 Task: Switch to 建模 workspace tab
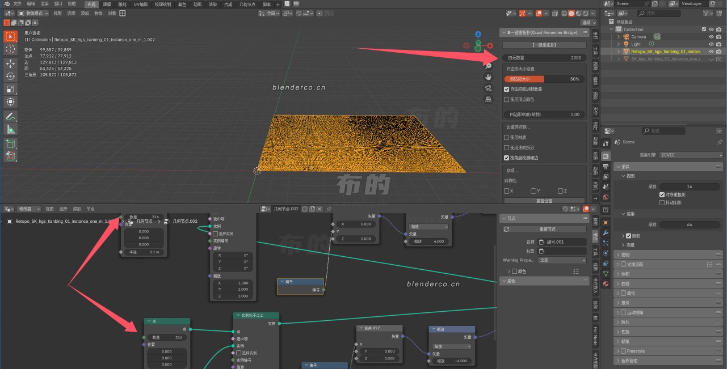(107, 4)
